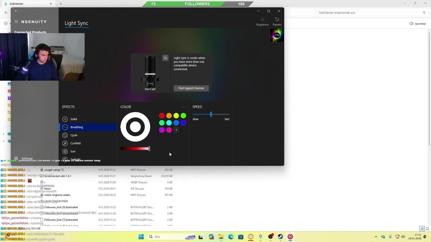Image resolution: width=431 pixels, height=242 pixels.
Task: Click the microphone tray icon
Action: point(390,237)
